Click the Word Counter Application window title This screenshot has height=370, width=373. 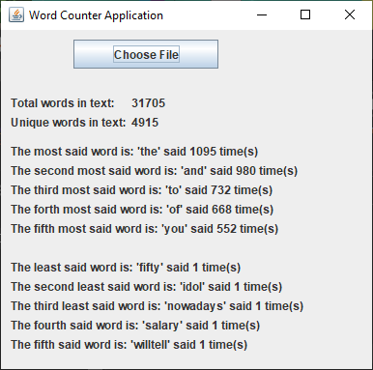(x=96, y=15)
